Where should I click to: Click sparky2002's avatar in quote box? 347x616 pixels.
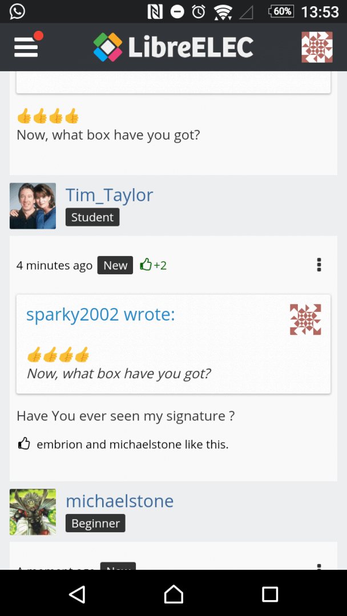click(x=305, y=319)
